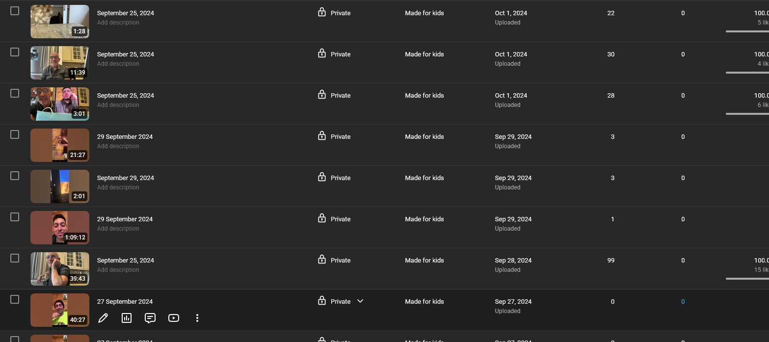769x342 pixels.
Task: Open Analytics icon on the 40:27 video row
Action: (127, 318)
